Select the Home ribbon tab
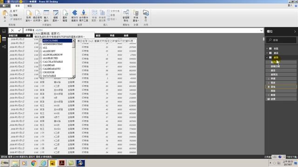 18,6
